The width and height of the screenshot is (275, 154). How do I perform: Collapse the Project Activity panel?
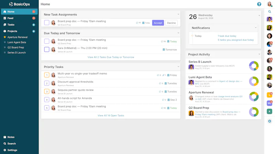click(x=259, y=54)
